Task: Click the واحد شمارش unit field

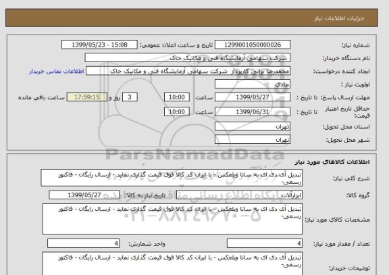Action: click(83, 243)
